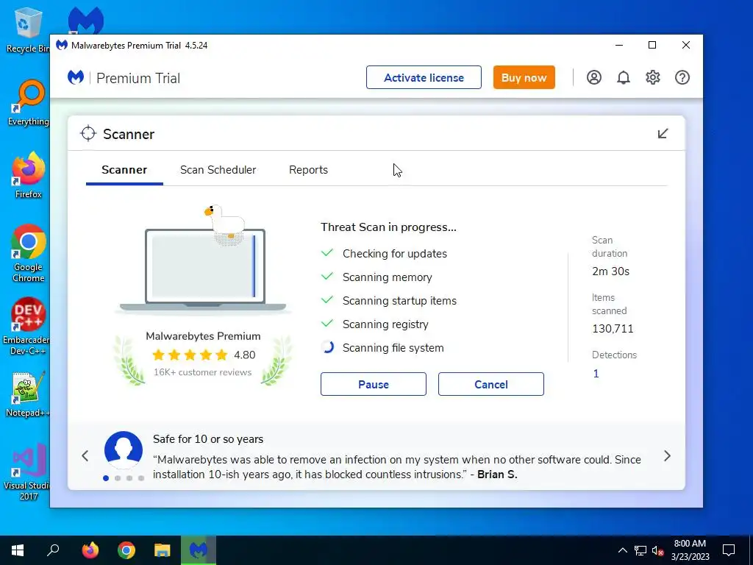Viewport: 753px width, 565px height.
Task: Click "Scanning registry" text
Action: click(385, 324)
